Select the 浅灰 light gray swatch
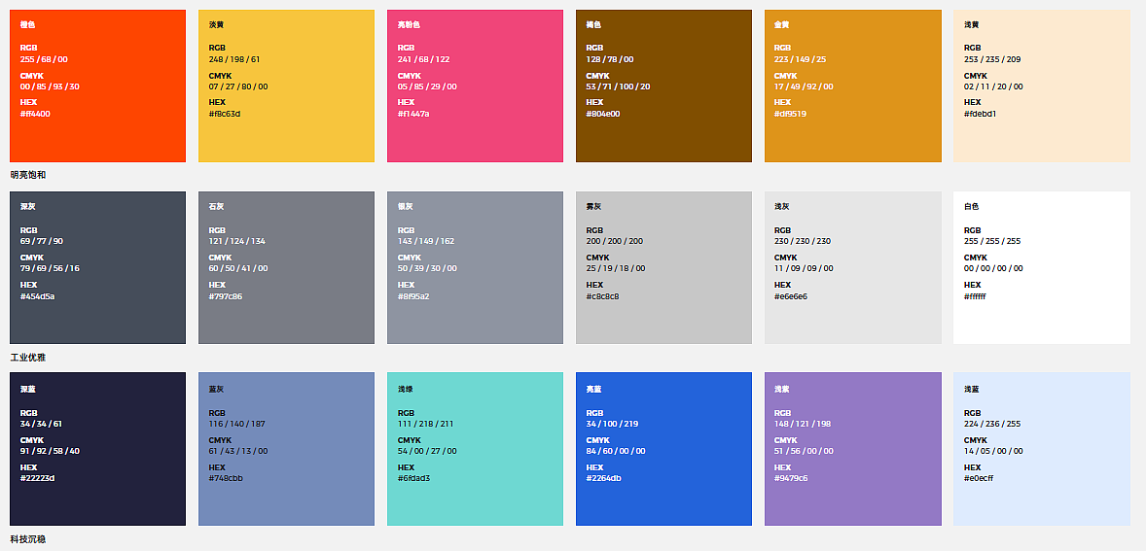The height and width of the screenshot is (551, 1146). click(853, 268)
